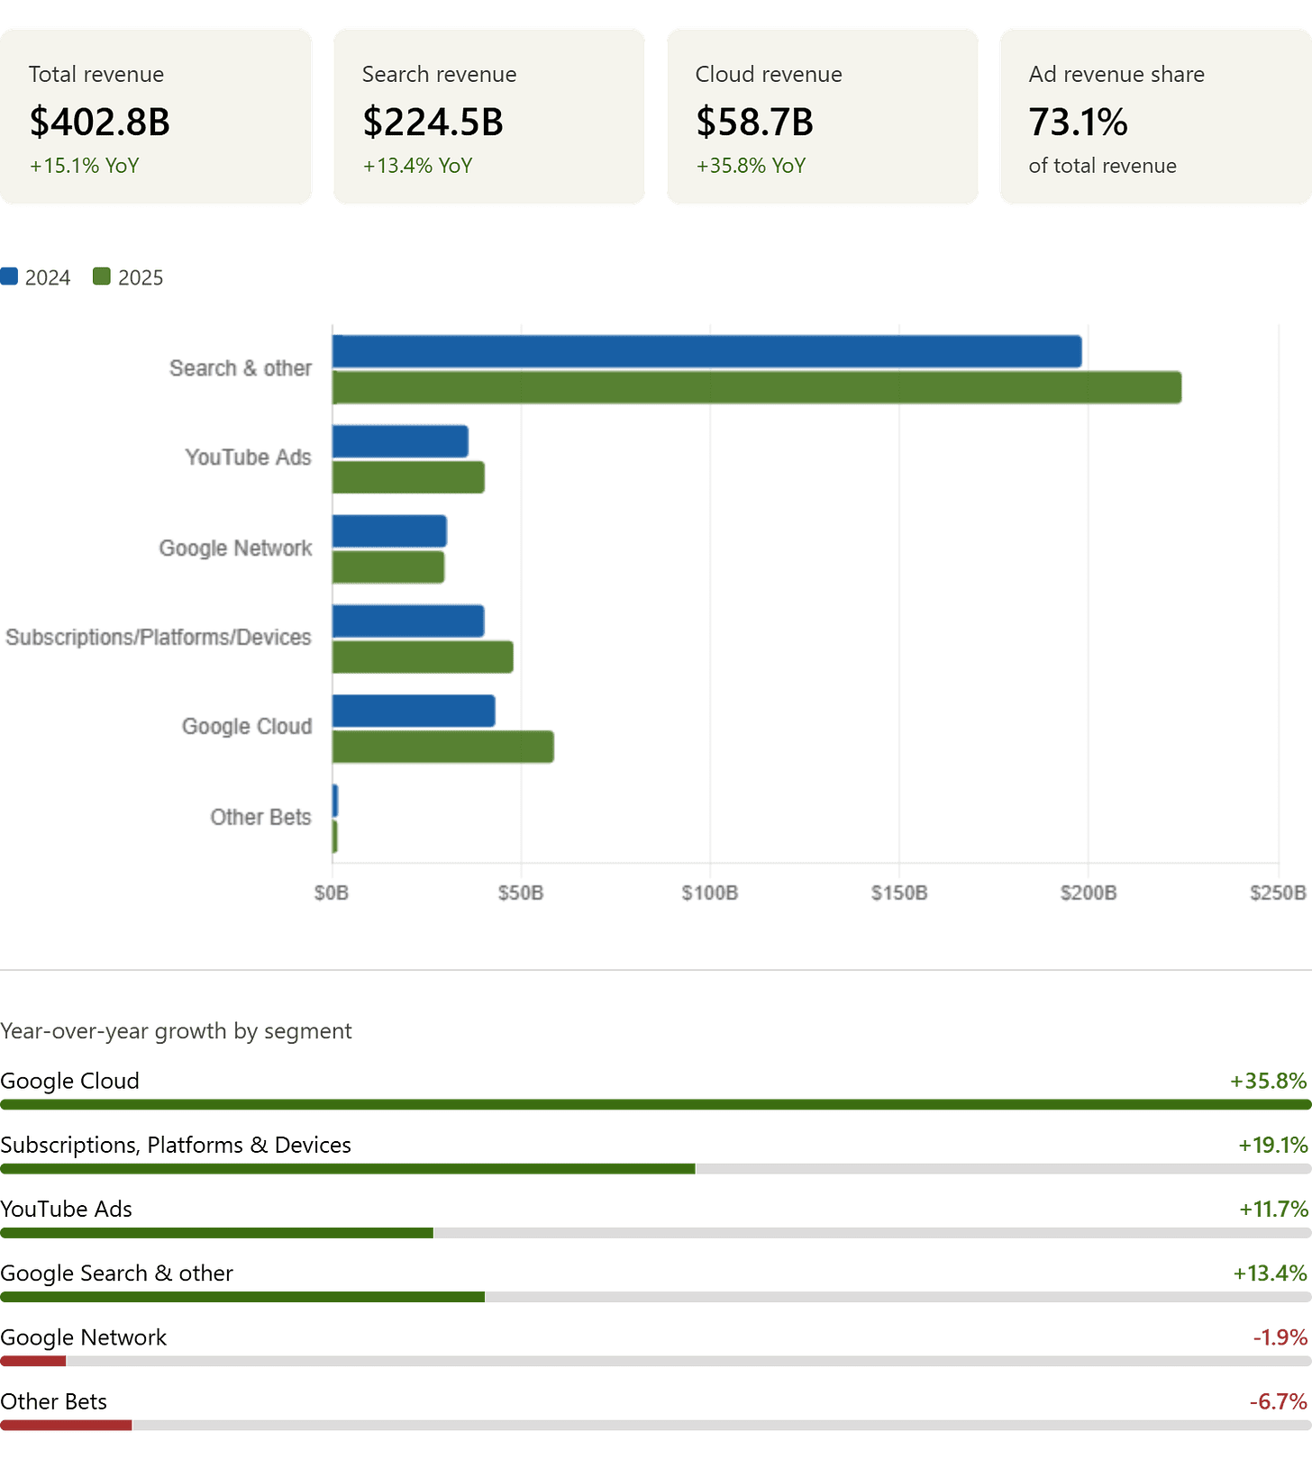
Task: Click the Subscriptions, Platforms & Devices growth label
Action: click(176, 1145)
